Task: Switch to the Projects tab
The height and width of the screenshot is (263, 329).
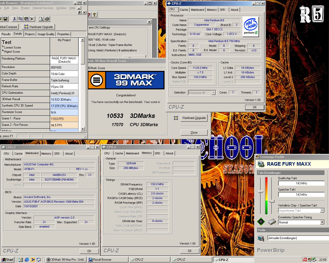Action: [x=30, y=34]
